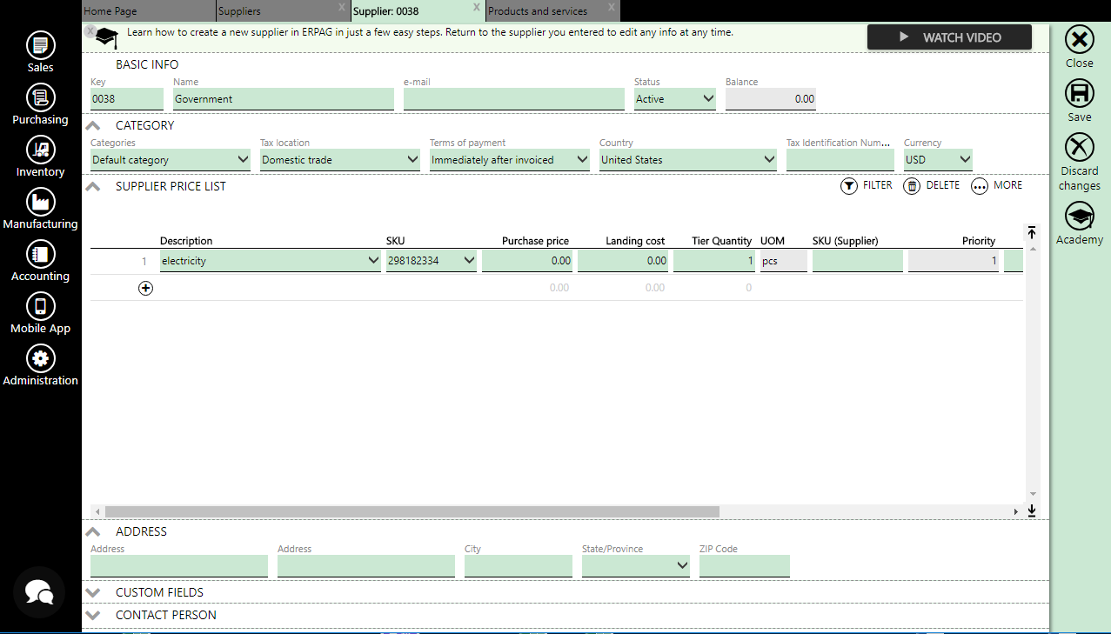
Task: Jump to top of price list arrow
Action: tap(1032, 232)
